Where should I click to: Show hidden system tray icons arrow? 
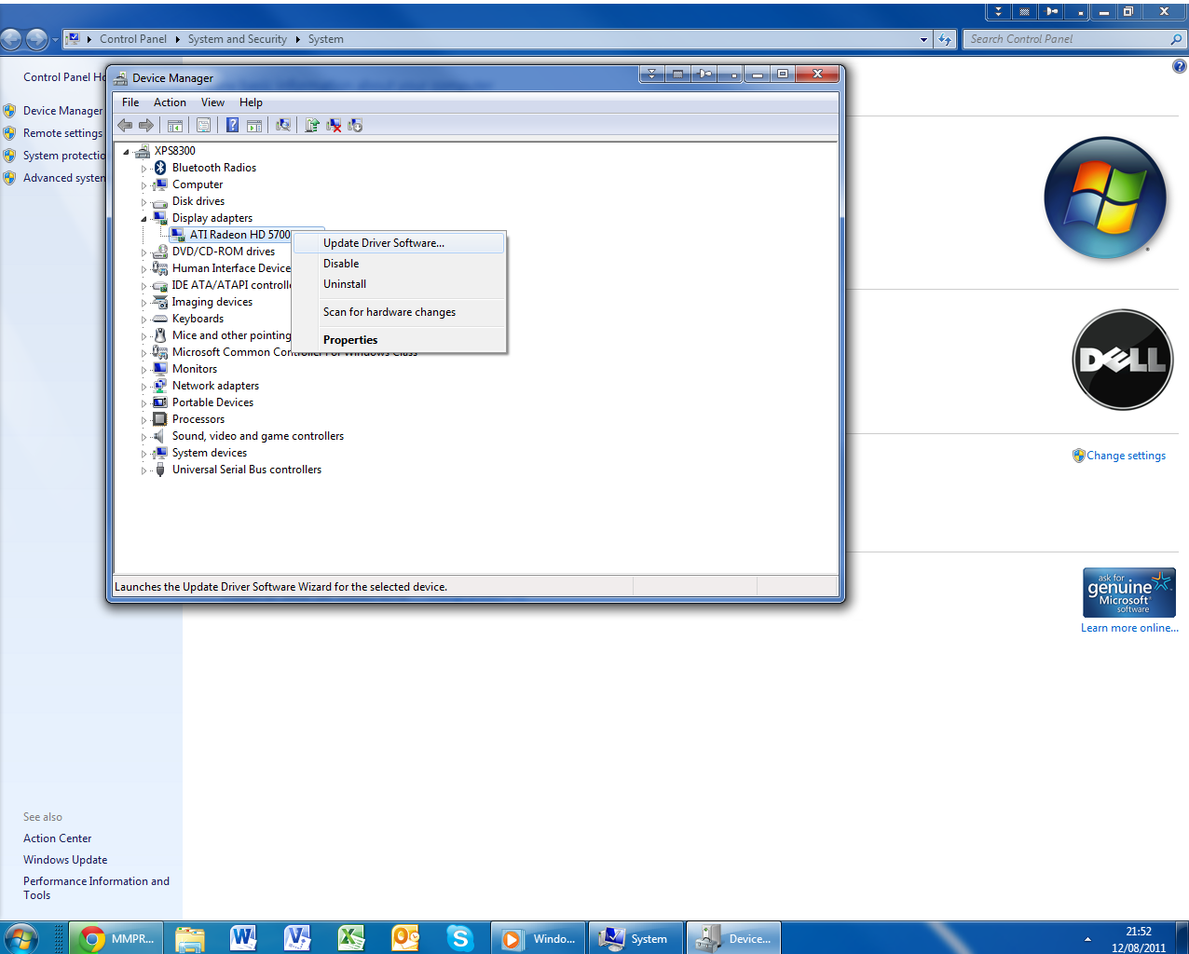click(1087, 939)
